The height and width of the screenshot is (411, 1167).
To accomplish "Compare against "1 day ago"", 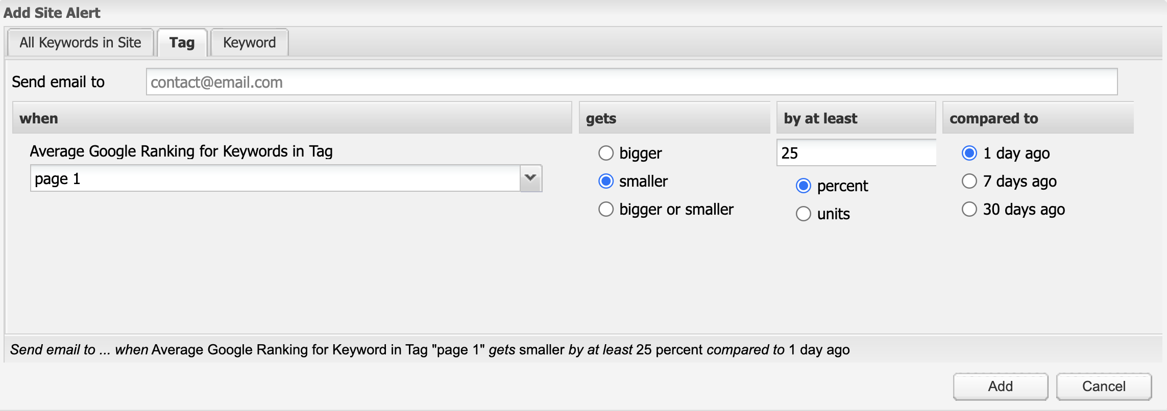I will coord(969,153).
